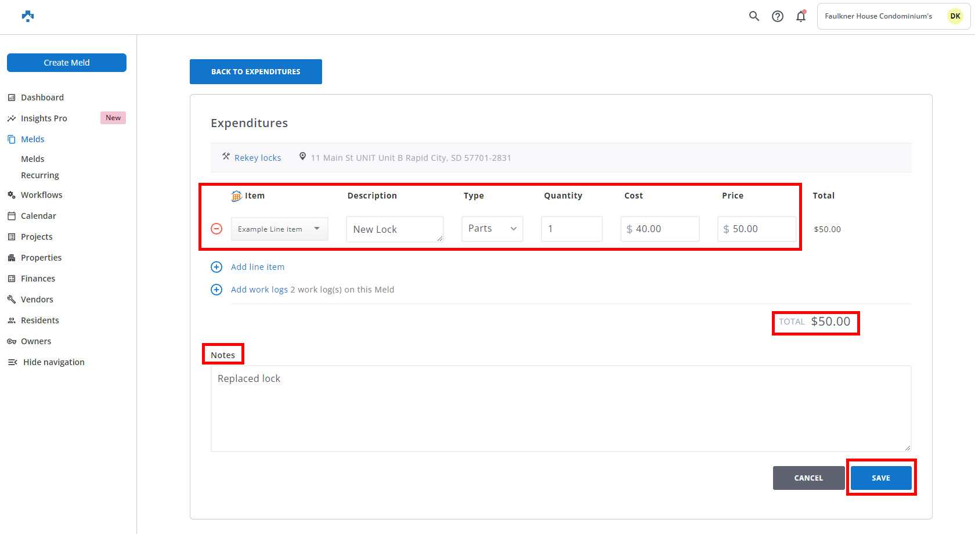Image resolution: width=975 pixels, height=534 pixels.
Task: Click the Property Meld logo
Action: (28, 16)
